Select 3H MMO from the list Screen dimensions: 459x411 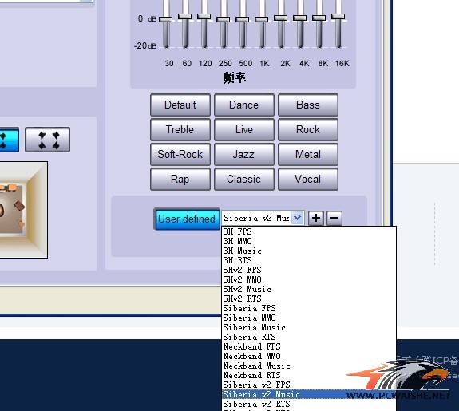309,241
